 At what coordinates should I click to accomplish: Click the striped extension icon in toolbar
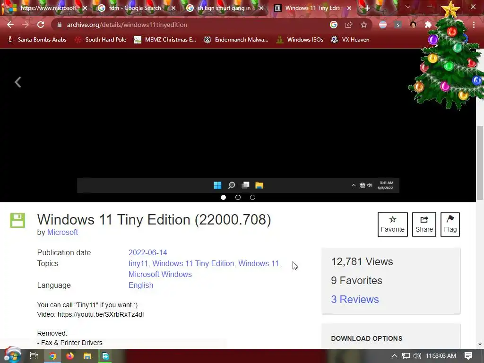[x=383, y=25]
